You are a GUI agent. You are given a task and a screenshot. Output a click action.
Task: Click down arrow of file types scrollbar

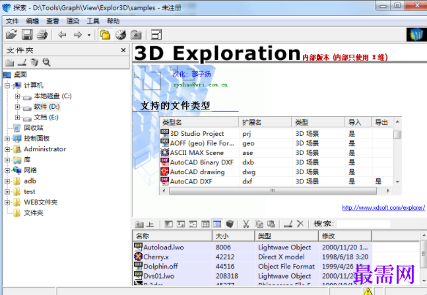tap(397, 181)
